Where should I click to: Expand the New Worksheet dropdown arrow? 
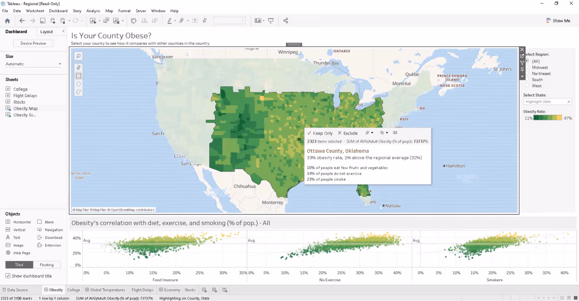coord(99,21)
